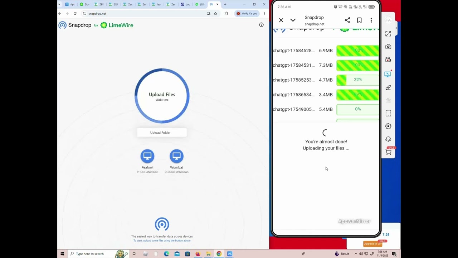Show hidden system tray icons

pyautogui.click(x=356, y=254)
